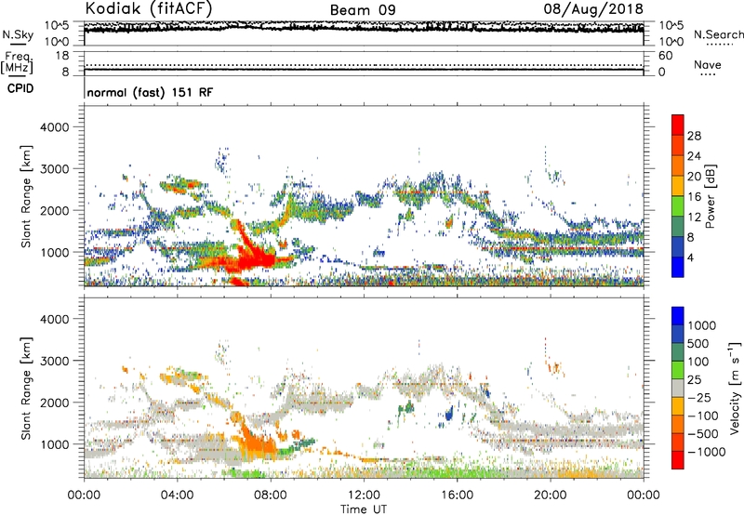Click the '500' velocity colorbar label
This screenshot has height=515, width=744.
click(x=700, y=344)
